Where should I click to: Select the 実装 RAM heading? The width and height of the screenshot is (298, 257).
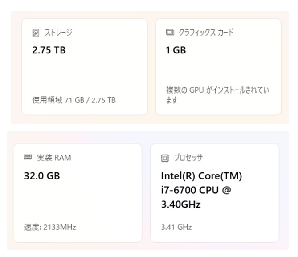click(53, 158)
